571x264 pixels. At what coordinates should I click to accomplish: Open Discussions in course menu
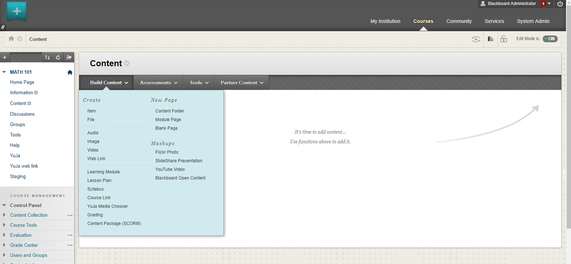(22, 114)
